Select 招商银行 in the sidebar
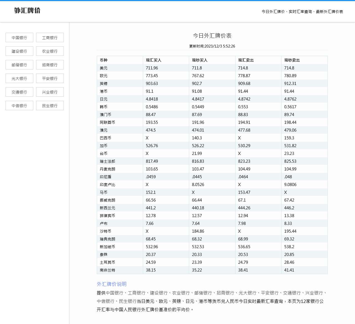This screenshot has width=355, height=324. click(50, 64)
